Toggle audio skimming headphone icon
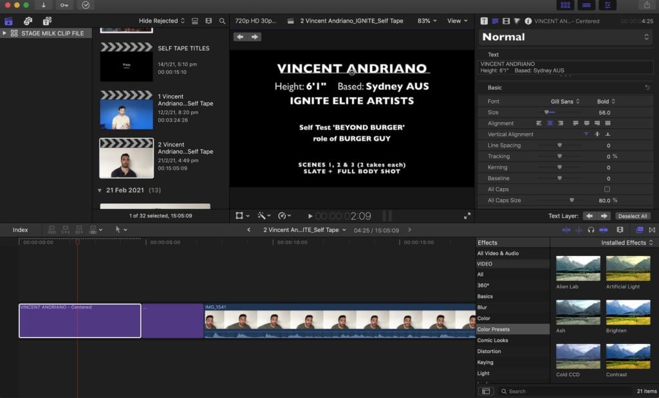This screenshot has width=659, height=398. coord(591,230)
